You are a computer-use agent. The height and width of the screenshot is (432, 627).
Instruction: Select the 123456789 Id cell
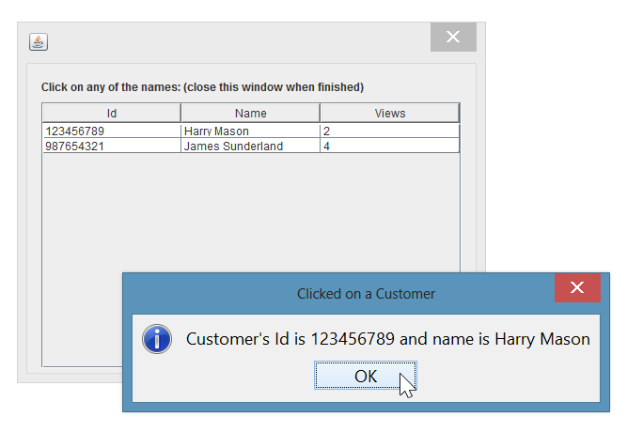pyautogui.click(x=112, y=131)
